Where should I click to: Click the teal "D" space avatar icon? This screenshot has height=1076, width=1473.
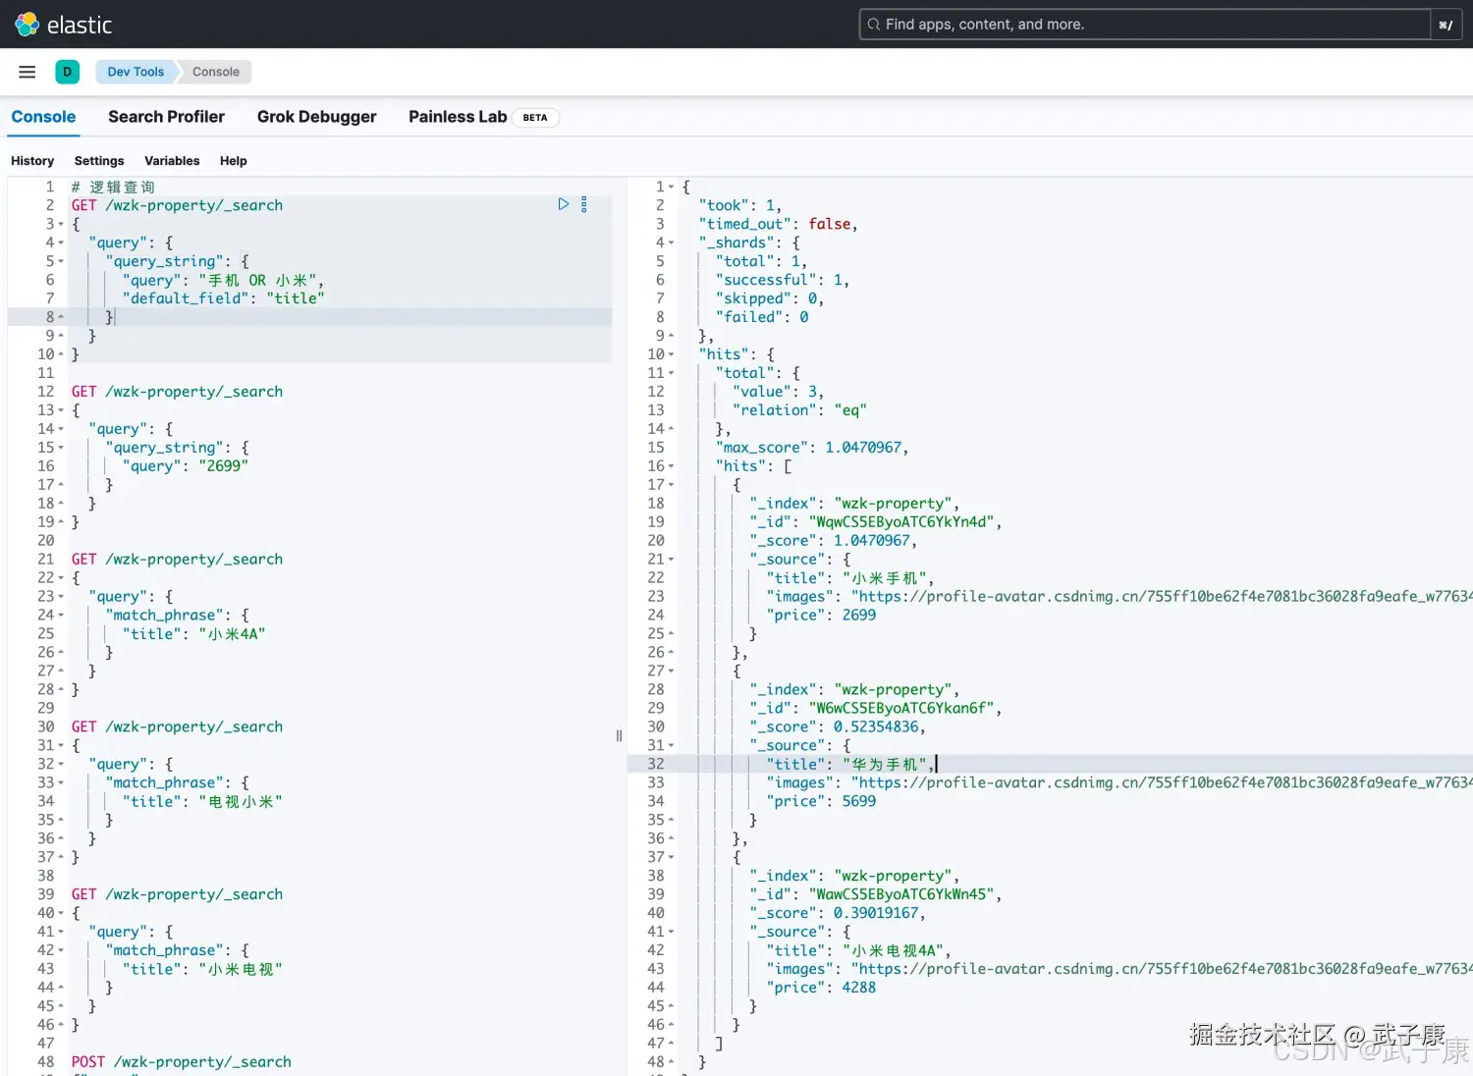click(67, 71)
